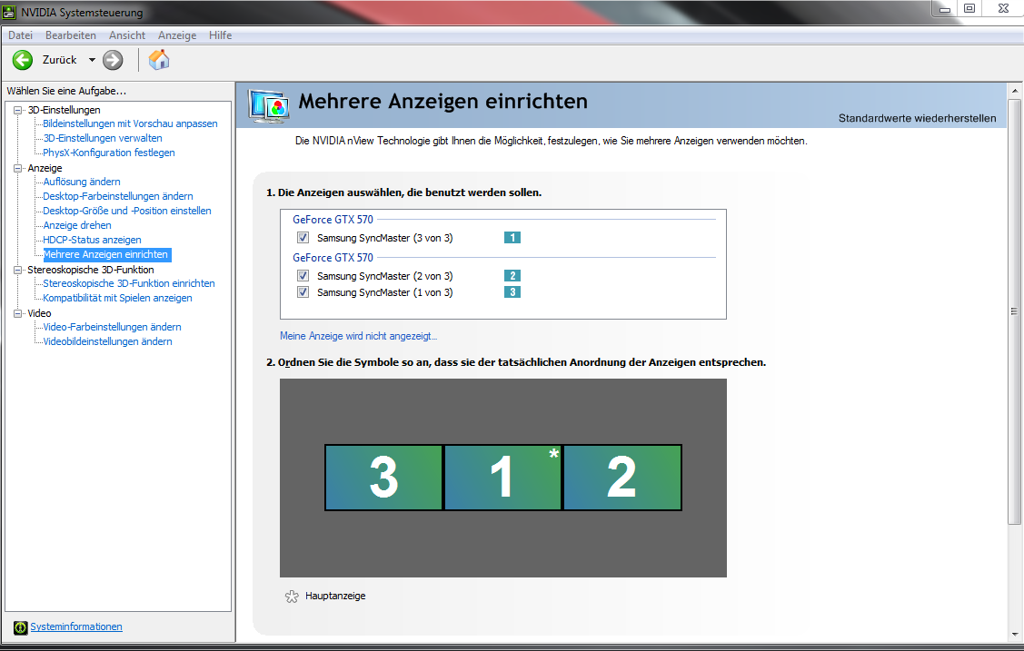Open Video-Farbeinstellungen ändern
The width and height of the screenshot is (1024, 651).
coord(112,327)
